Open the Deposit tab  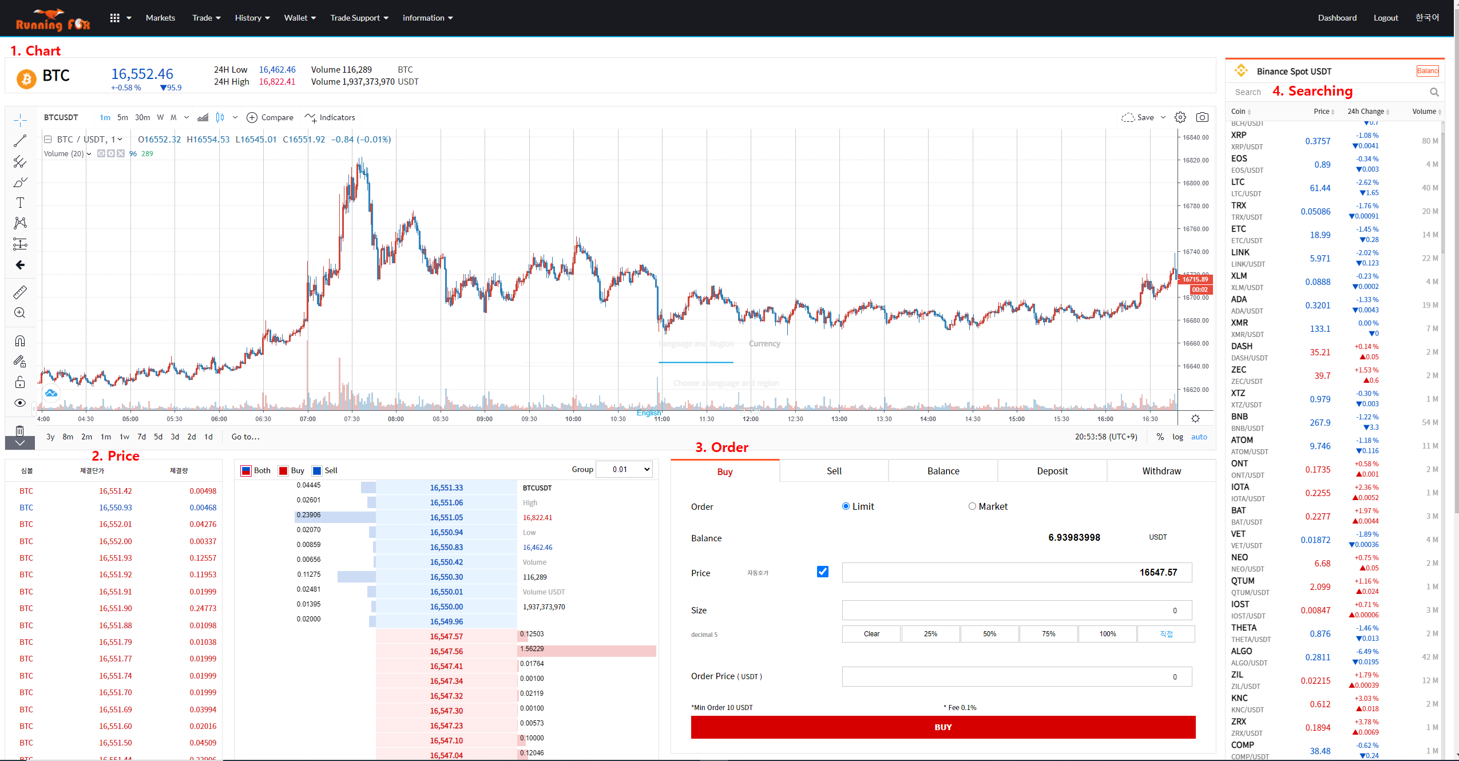(x=1052, y=471)
